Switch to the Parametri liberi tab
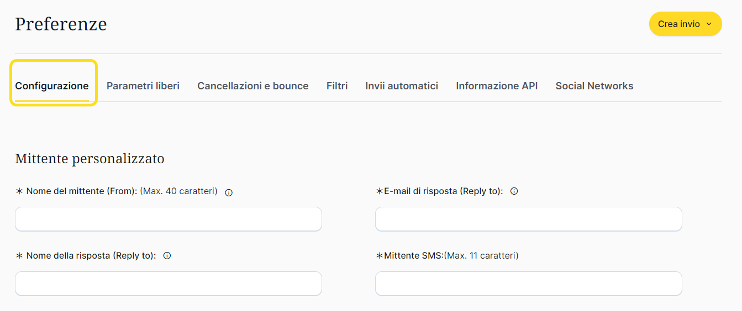The width and height of the screenshot is (742, 311). 143,86
